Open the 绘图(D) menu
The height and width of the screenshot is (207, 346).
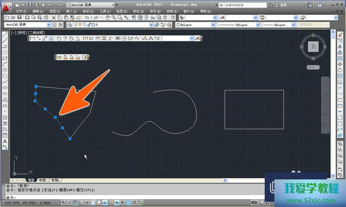122,11
